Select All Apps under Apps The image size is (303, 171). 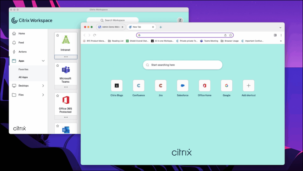(23, 77)
